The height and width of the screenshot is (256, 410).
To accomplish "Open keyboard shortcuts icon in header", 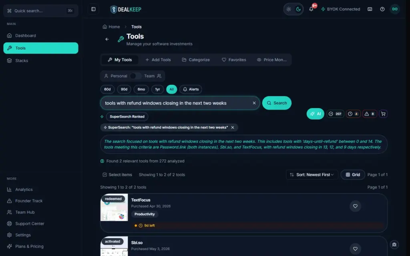I will pos(370,9).
